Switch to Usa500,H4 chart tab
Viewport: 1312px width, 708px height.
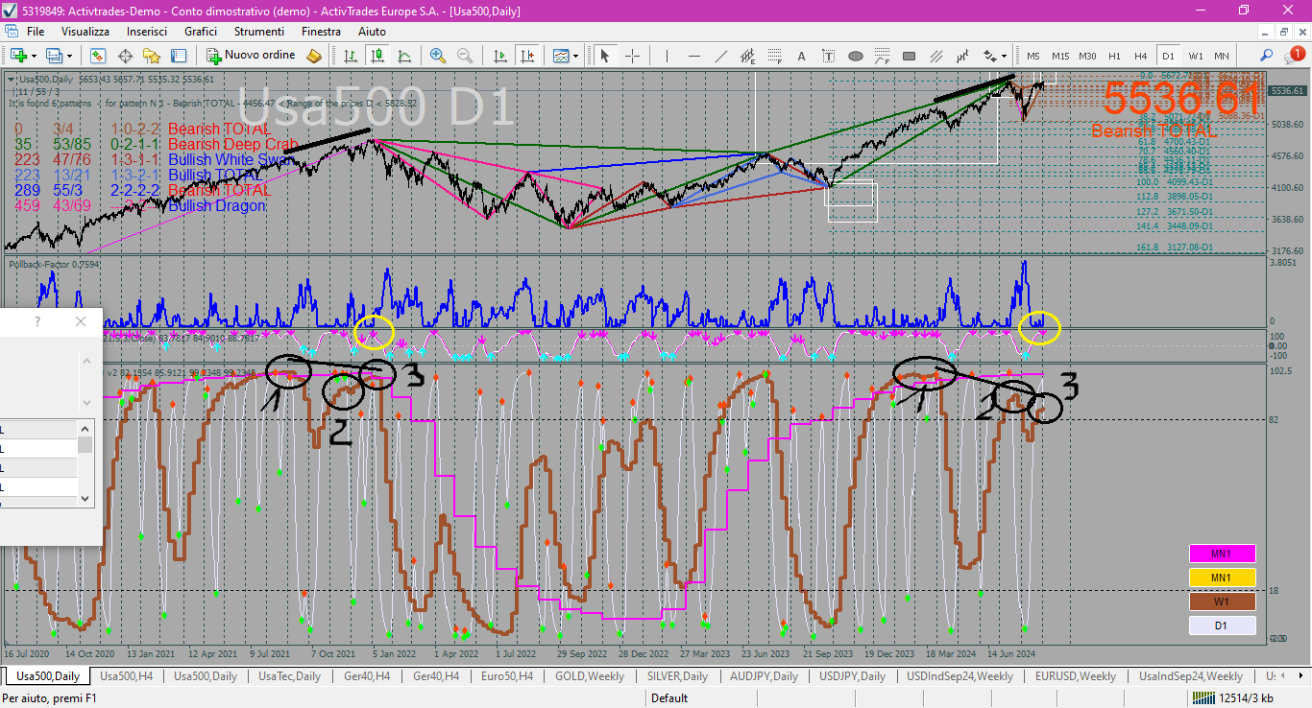click(127, 676)
